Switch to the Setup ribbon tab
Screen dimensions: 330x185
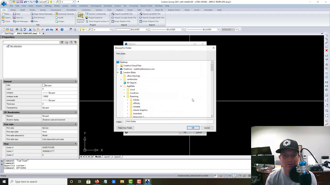coord(13,10)
